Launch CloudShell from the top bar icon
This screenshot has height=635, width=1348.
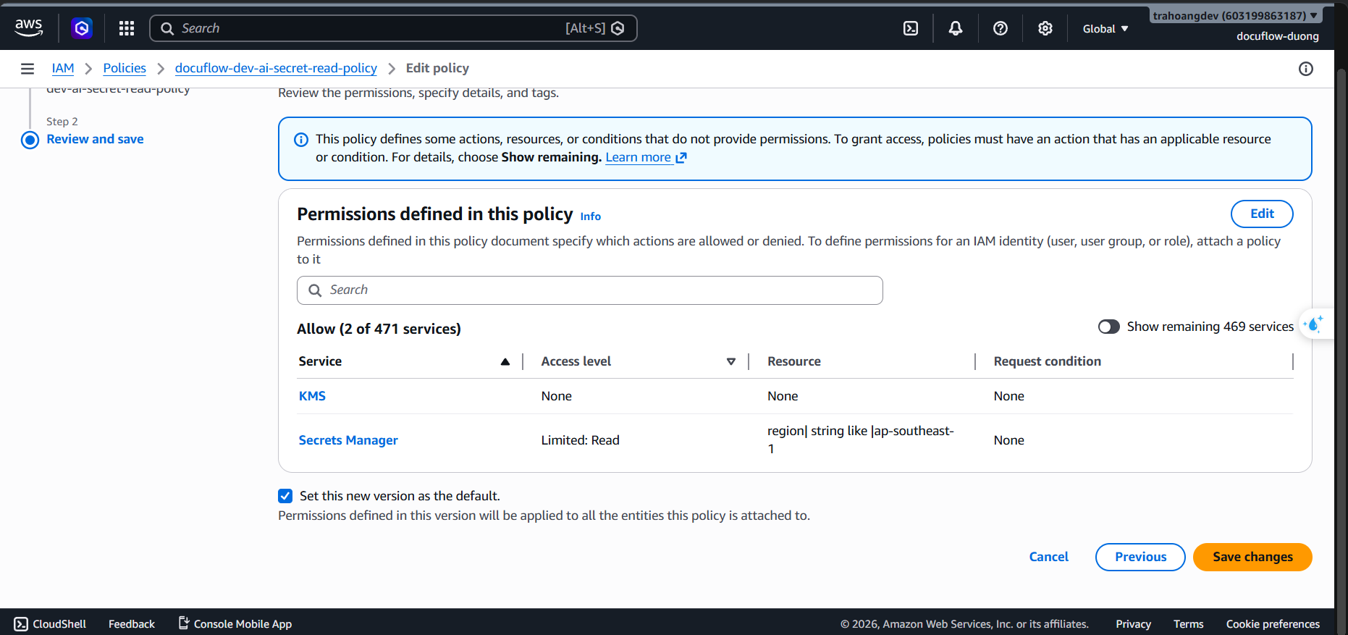911,28
